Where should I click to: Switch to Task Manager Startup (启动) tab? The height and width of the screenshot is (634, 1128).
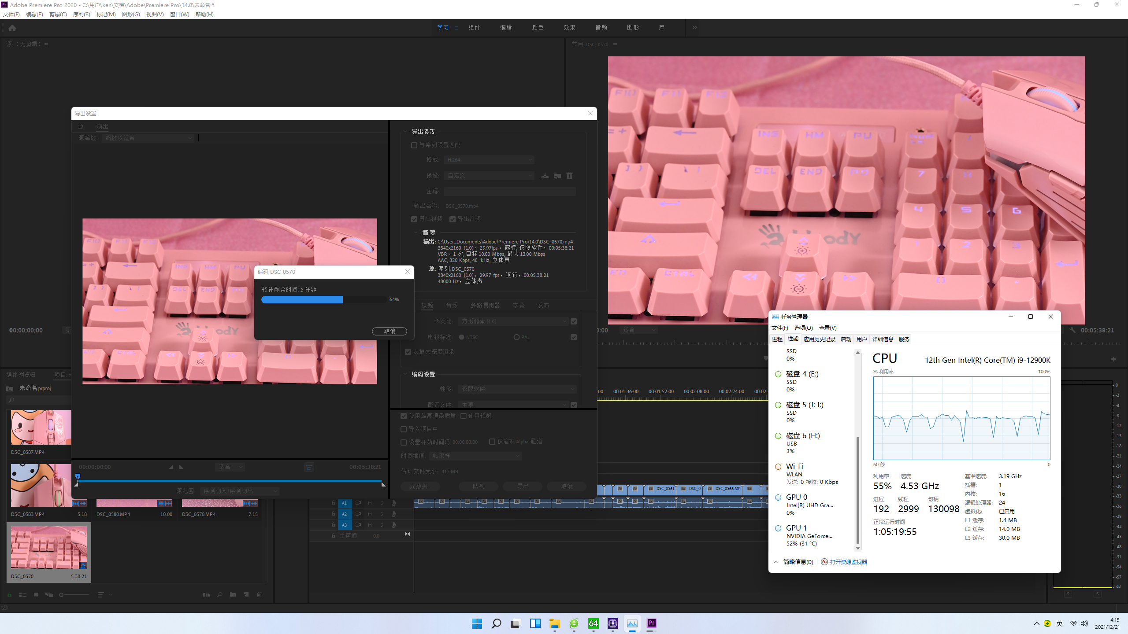(x=846, y=339)
